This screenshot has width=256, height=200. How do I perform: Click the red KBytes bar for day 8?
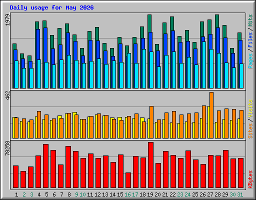point(68,167)
